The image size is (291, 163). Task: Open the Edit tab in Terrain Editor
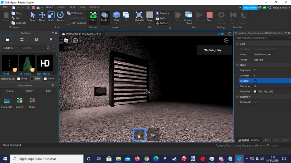coord(48,91)
